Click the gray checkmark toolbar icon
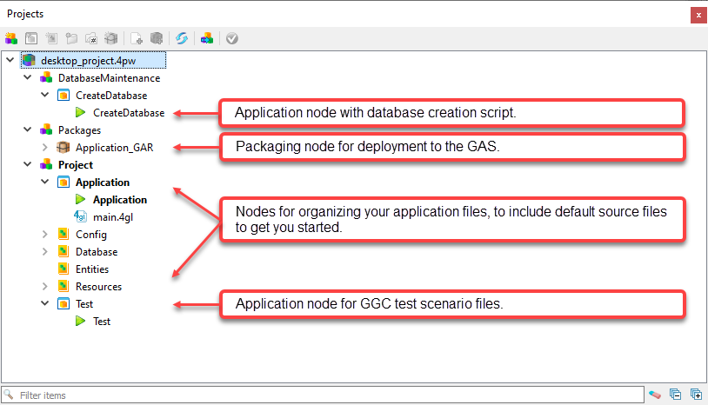Image resolution: width=708 pixels, height=405 pixels. [231, 38]
